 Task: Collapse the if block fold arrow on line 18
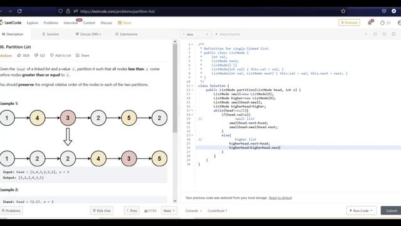tap(192, 114)
